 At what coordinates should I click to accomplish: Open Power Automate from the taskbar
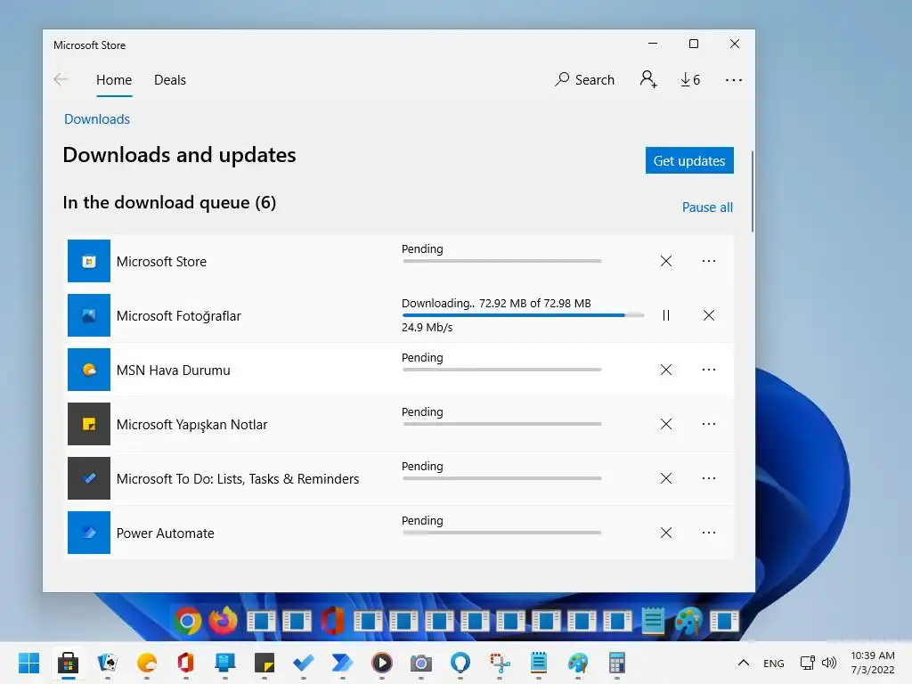click(342, 663)
